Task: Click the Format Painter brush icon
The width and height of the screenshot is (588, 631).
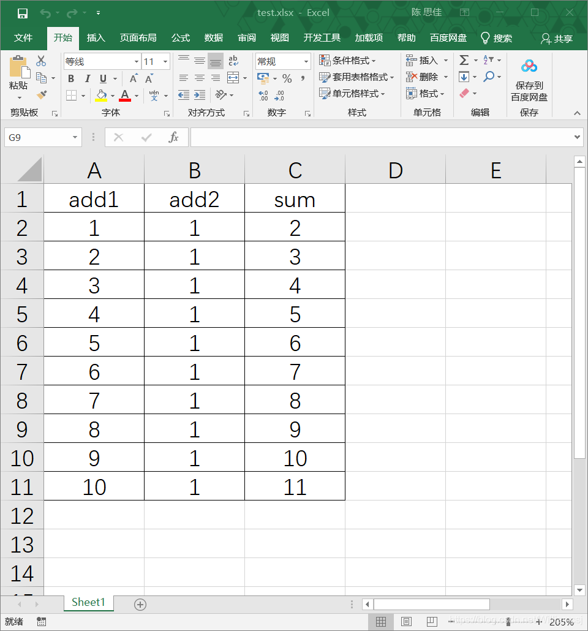Action: click(42, 95)
